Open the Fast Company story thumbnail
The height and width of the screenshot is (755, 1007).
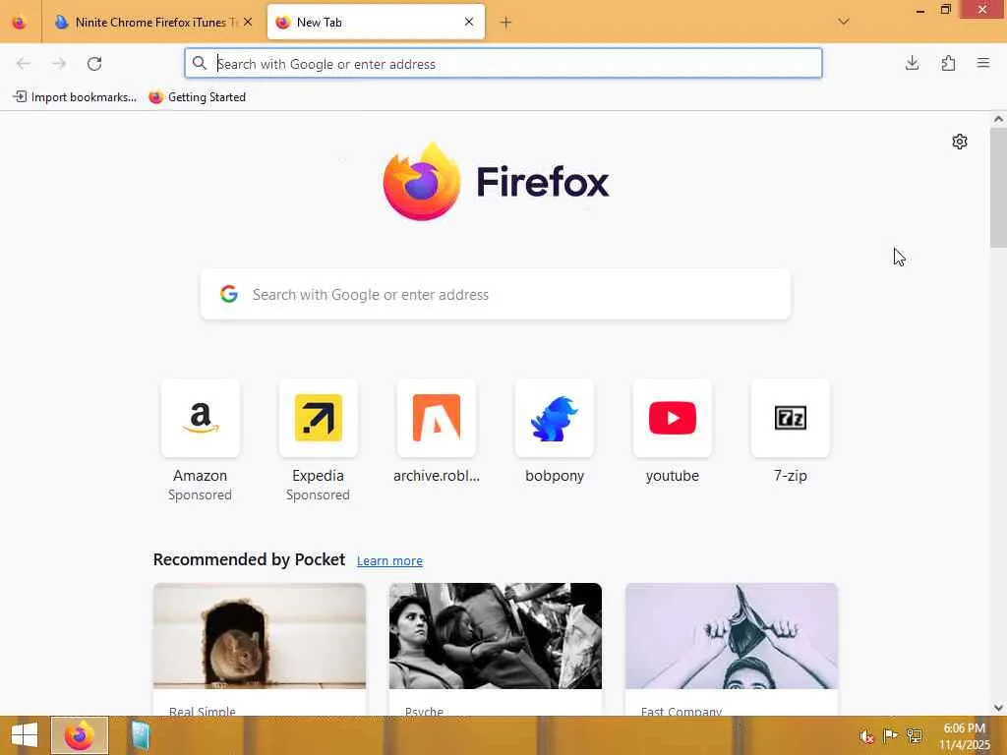click(x=732, y=636)
